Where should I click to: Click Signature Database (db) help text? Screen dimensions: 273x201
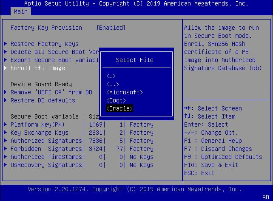coord(223,68)
